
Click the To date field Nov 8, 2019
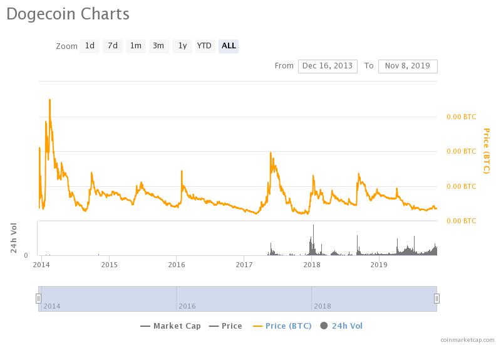coord(408,66)
